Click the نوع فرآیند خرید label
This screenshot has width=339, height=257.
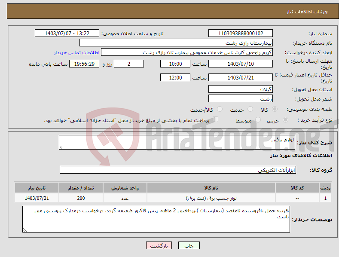(315, 120)
